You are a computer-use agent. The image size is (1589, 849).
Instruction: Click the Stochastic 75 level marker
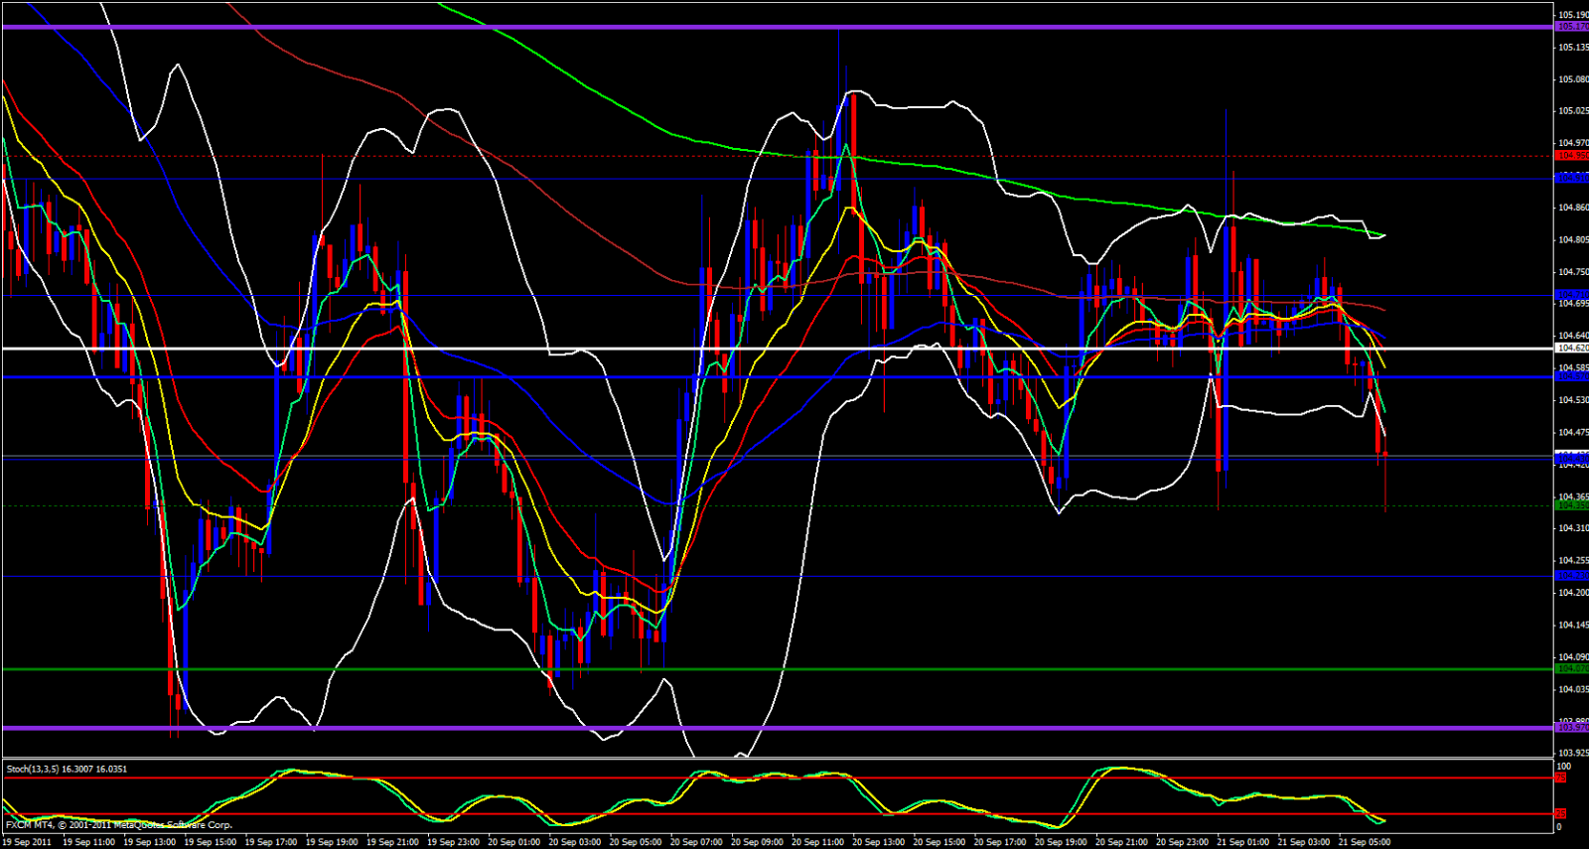pos(1561,778)
